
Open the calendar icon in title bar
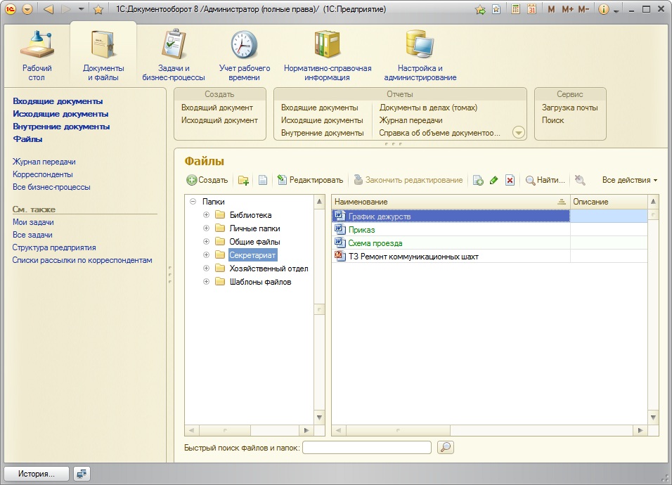click(x=531, y=10)
